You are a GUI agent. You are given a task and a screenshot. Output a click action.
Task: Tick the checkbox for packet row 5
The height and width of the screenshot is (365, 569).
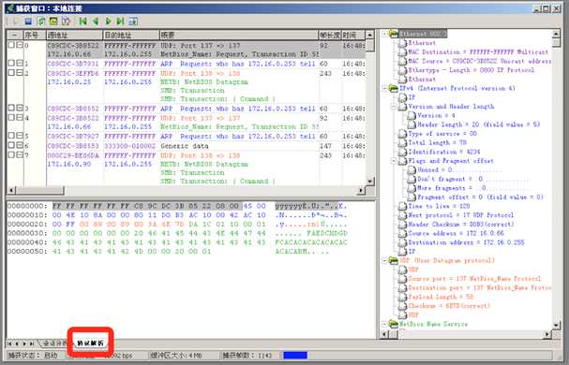[x=11, y=135]
